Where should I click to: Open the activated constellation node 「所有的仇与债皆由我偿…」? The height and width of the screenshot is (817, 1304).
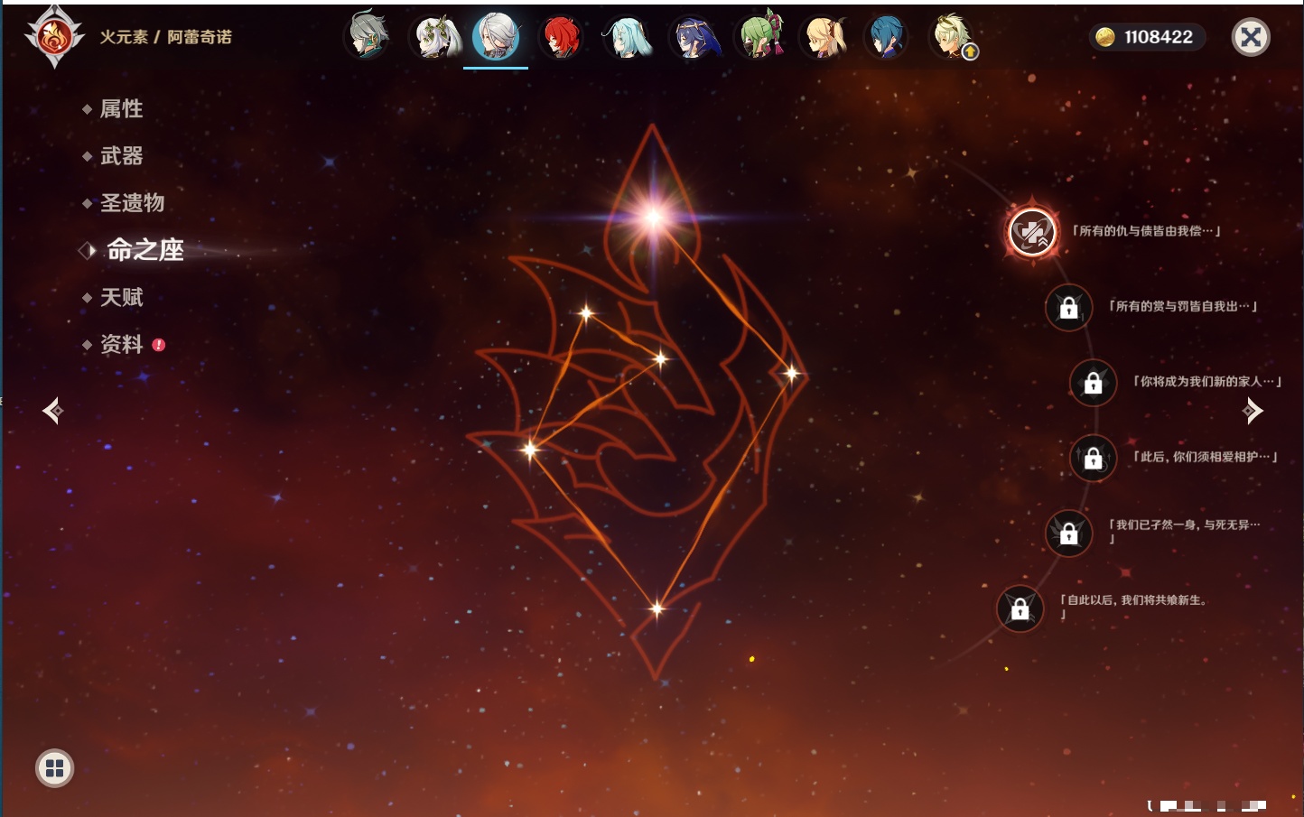pyautogui.click(x=1032, y=232)
